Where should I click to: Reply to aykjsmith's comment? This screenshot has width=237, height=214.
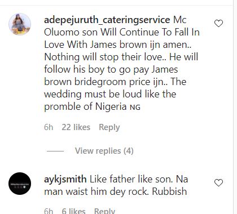click(x=104, y=211)
